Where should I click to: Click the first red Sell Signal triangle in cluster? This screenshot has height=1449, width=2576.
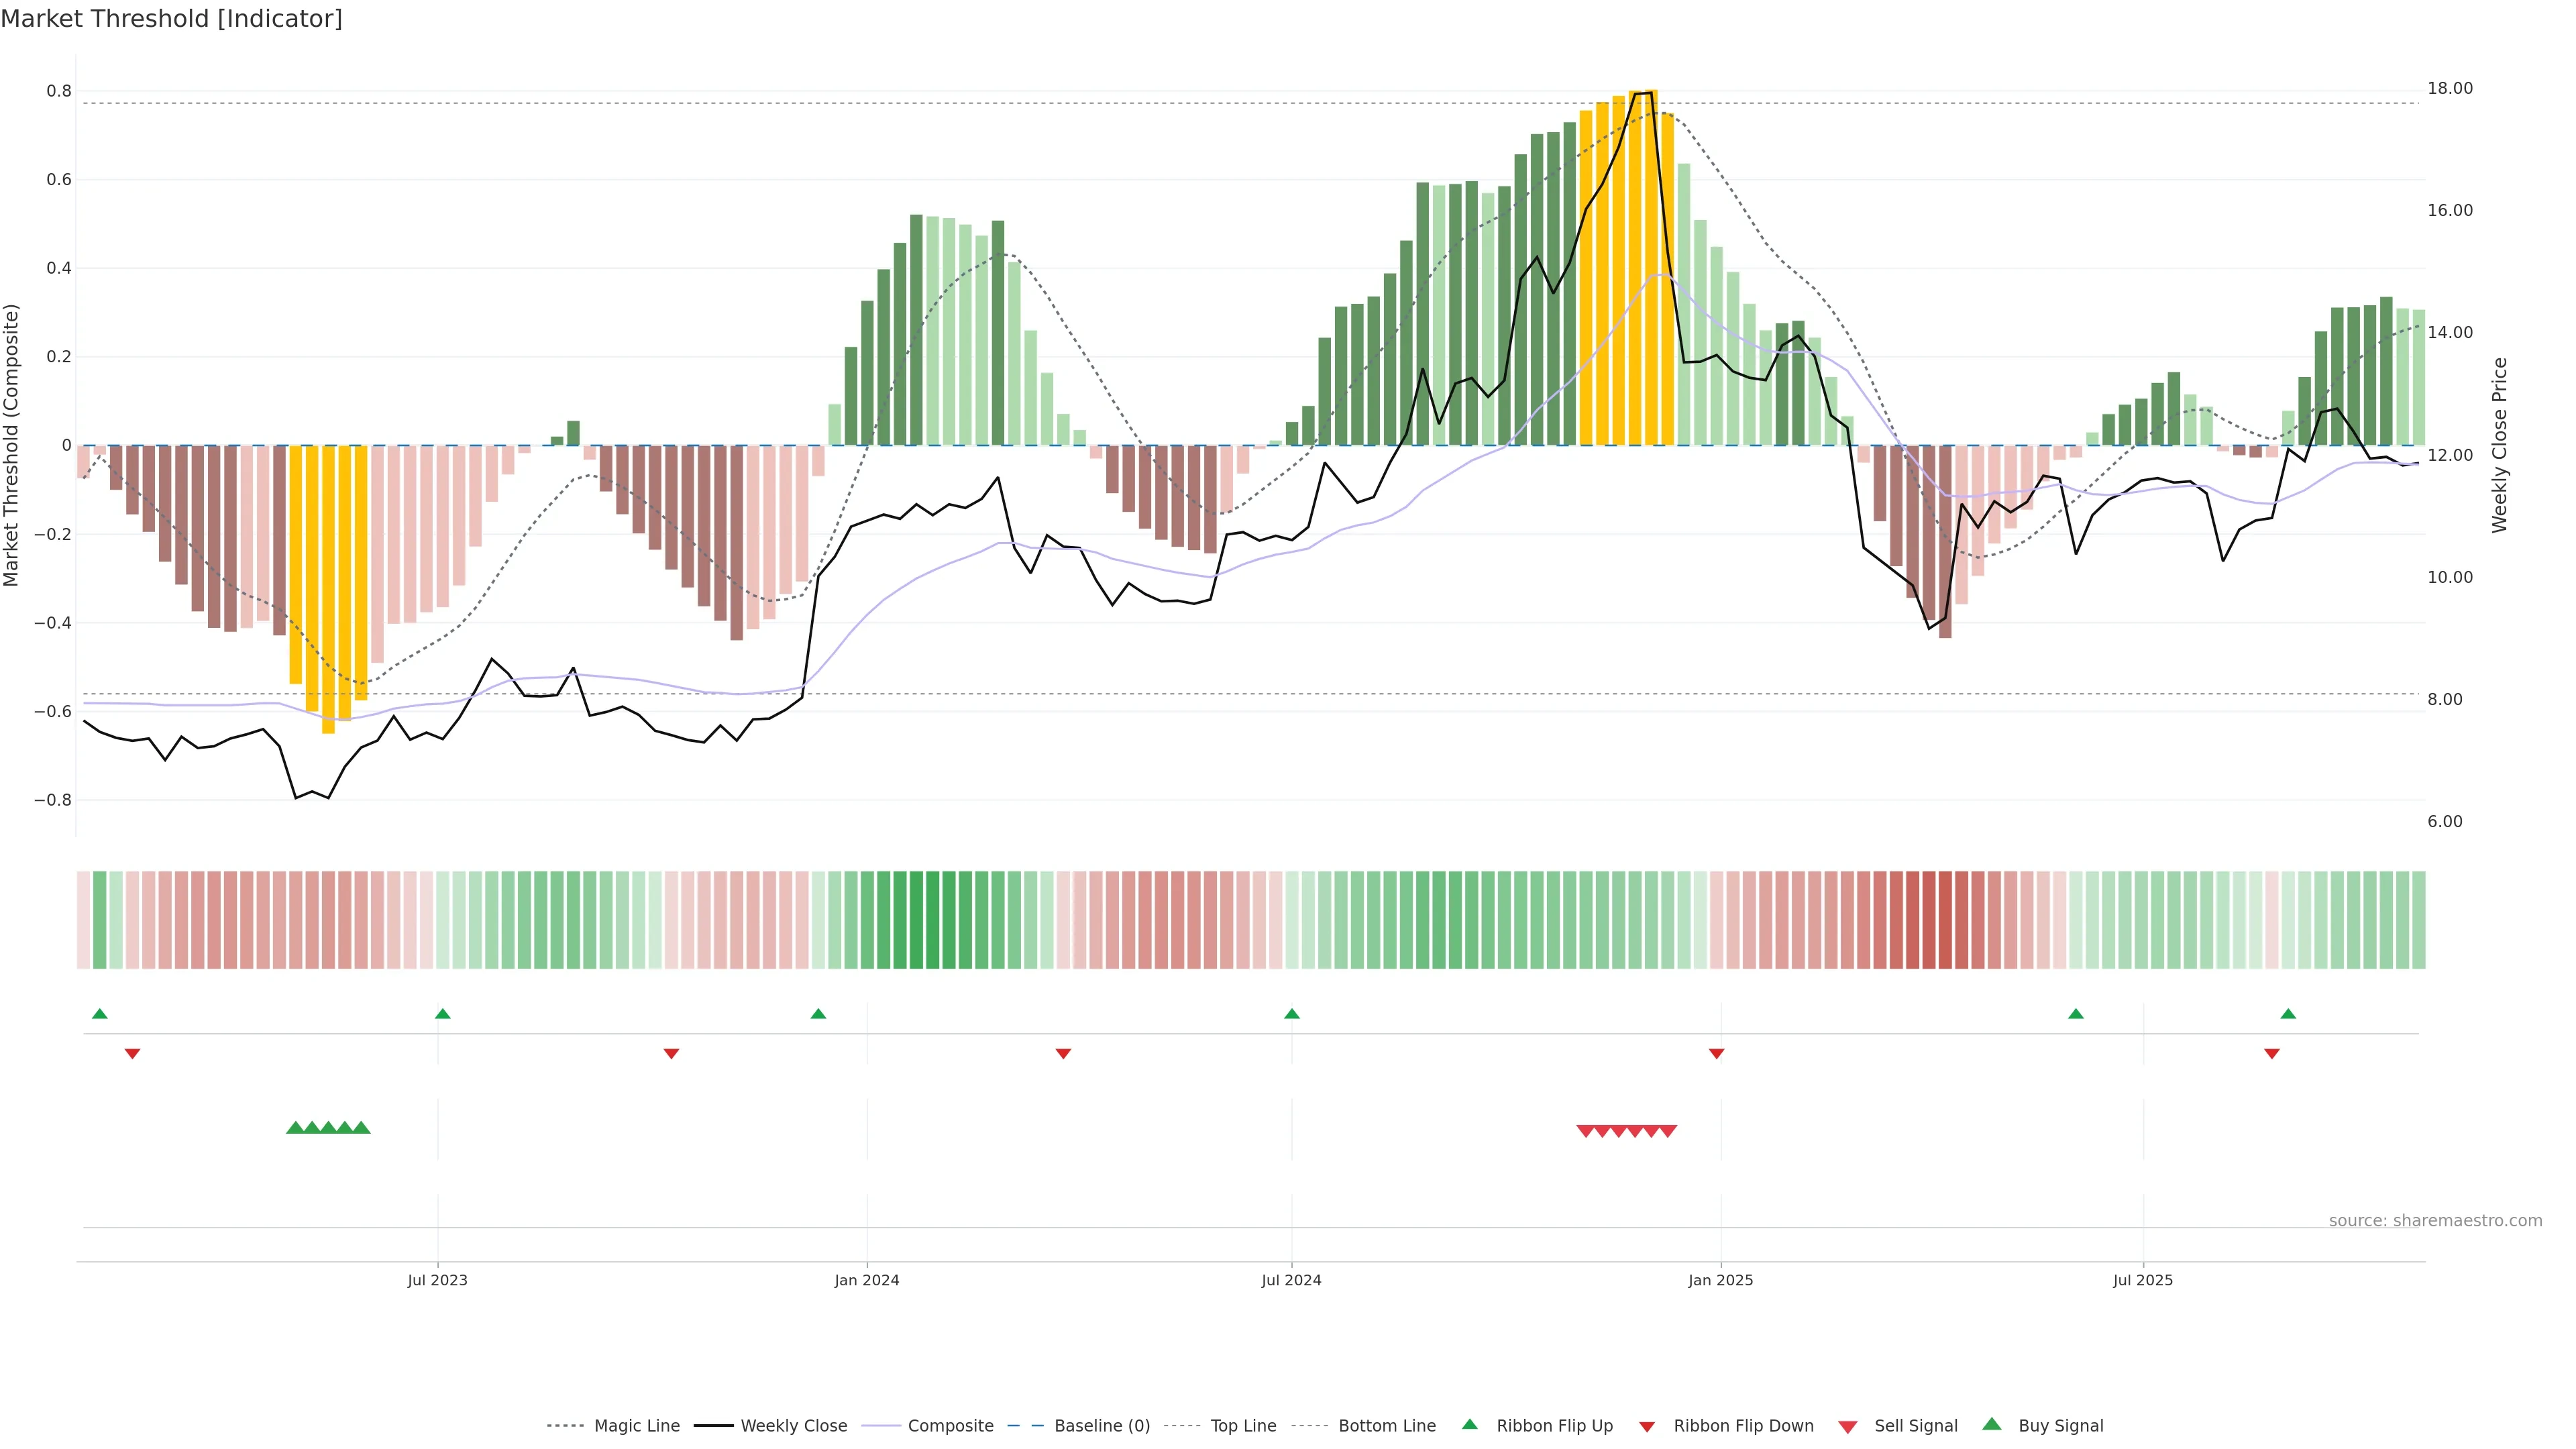[x=1585, y=1131]
